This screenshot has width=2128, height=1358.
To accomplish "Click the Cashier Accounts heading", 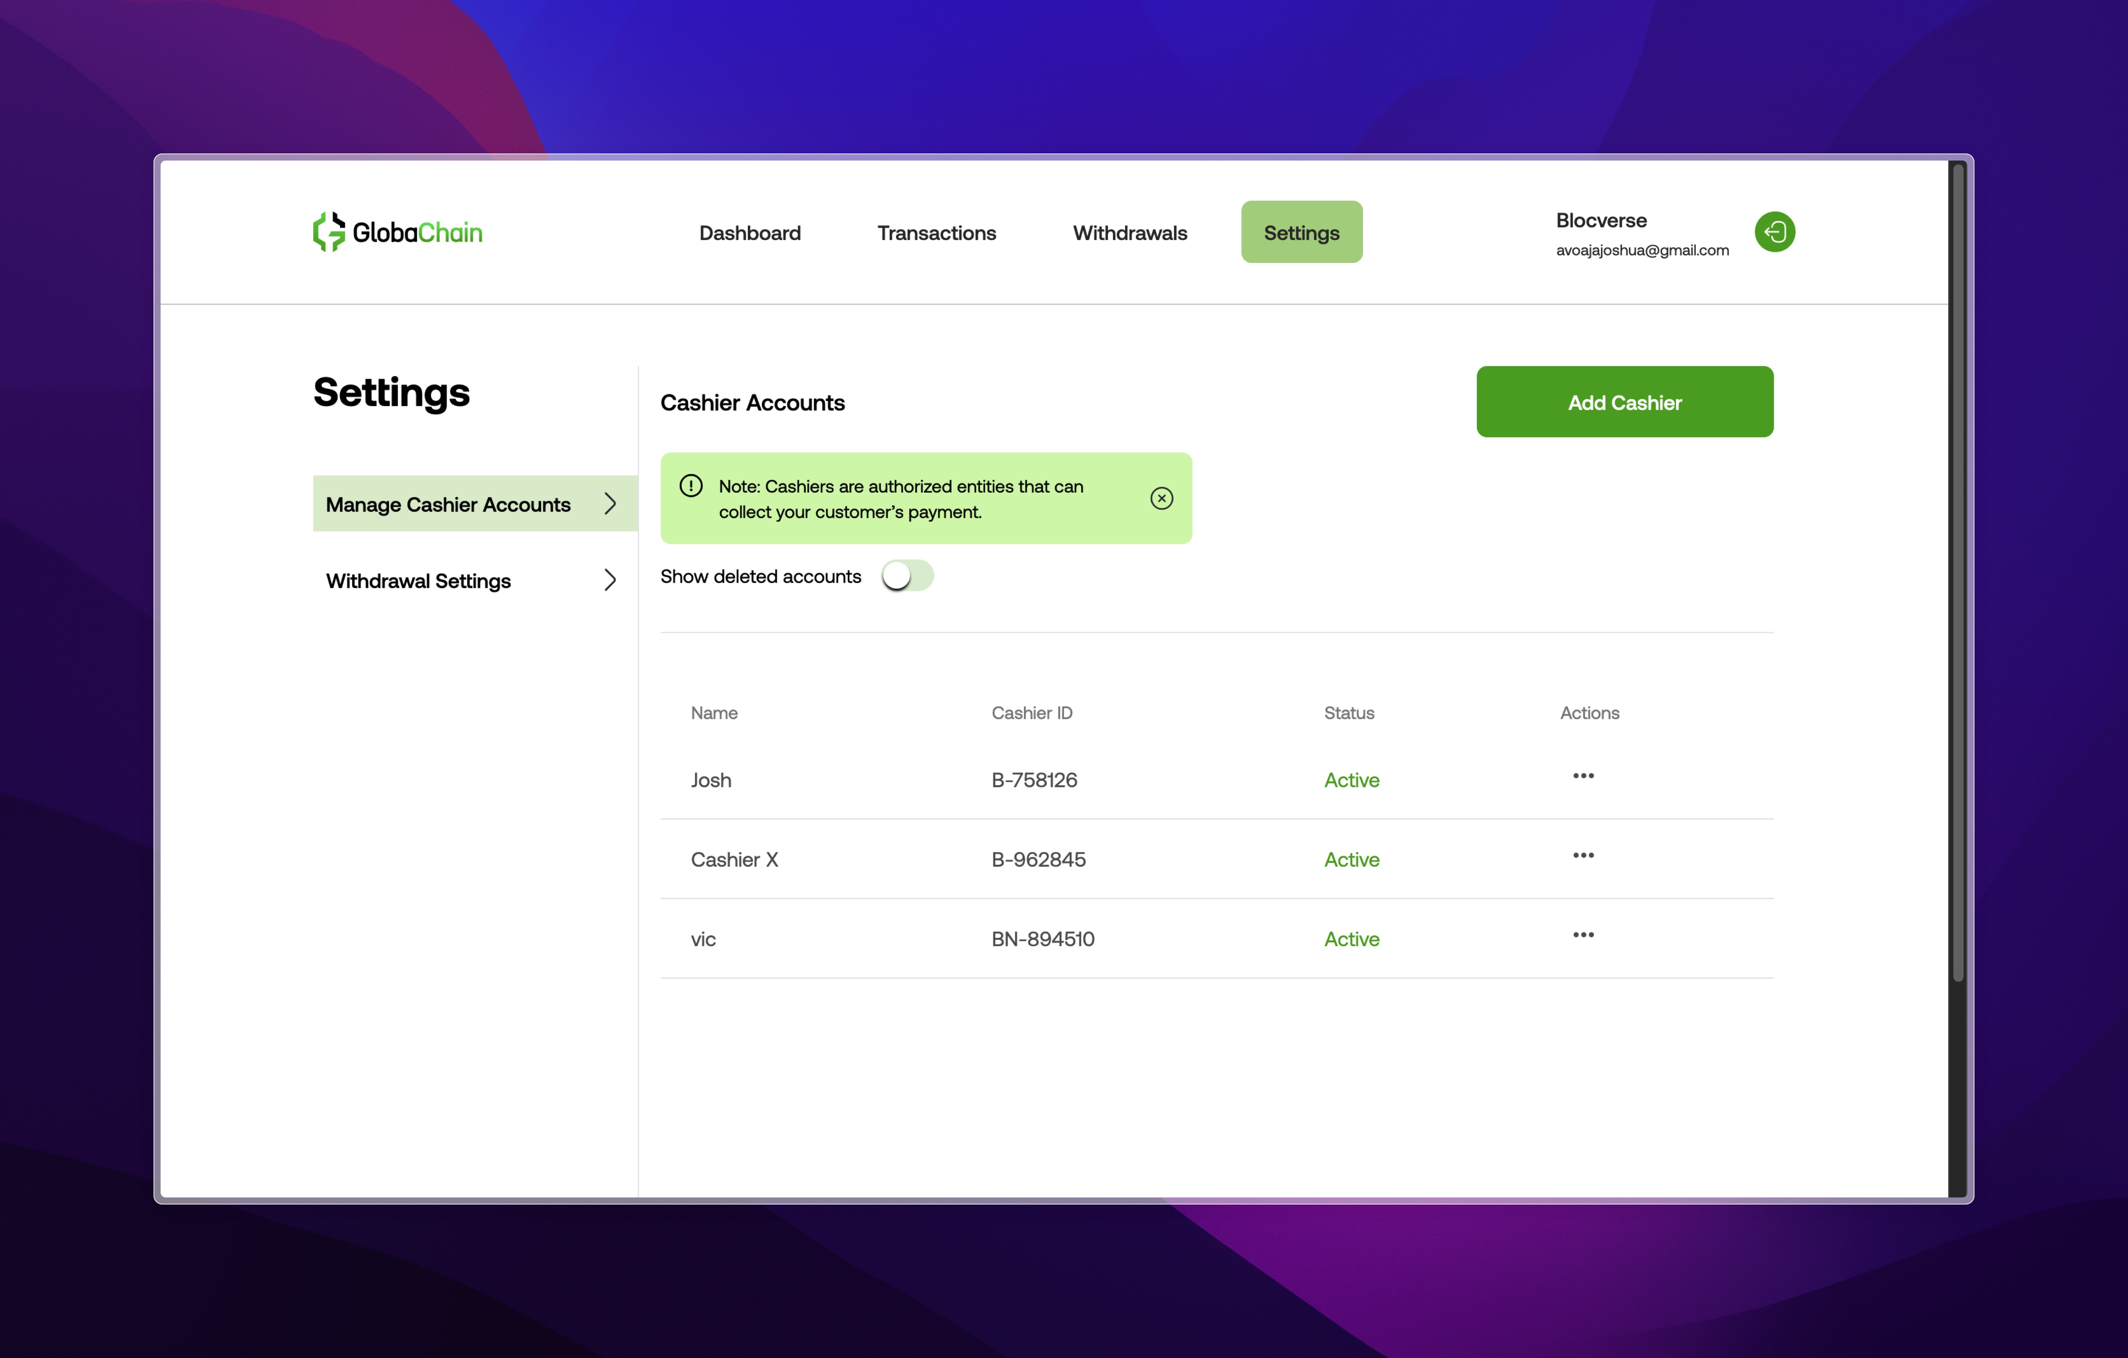I will click(x=752, y=403).
